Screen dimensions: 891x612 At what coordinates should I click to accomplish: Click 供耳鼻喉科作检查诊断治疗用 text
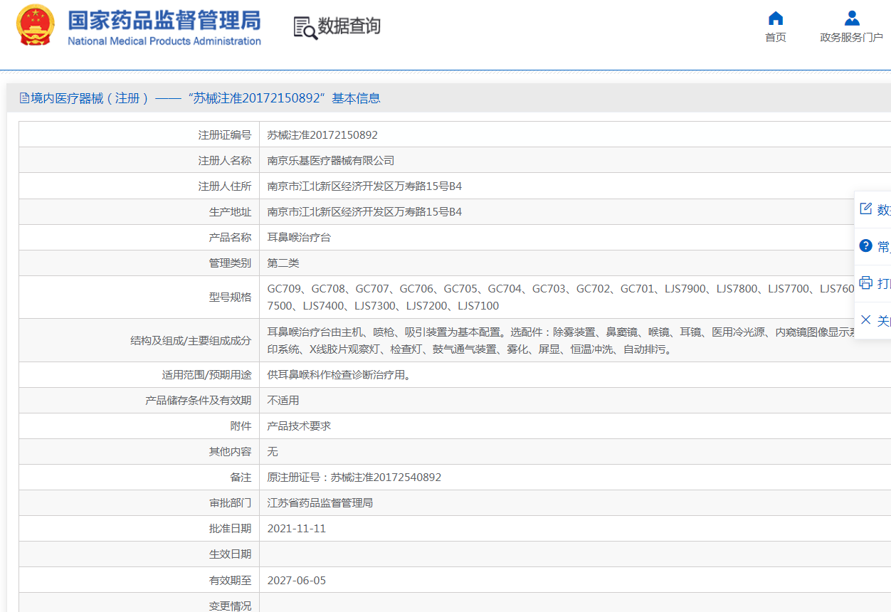coord(339,374)
